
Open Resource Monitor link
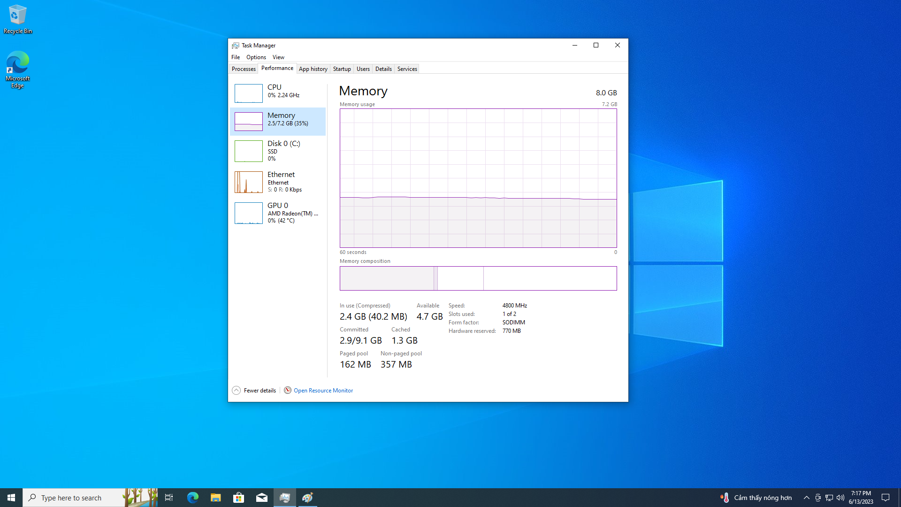coord(322,390)
